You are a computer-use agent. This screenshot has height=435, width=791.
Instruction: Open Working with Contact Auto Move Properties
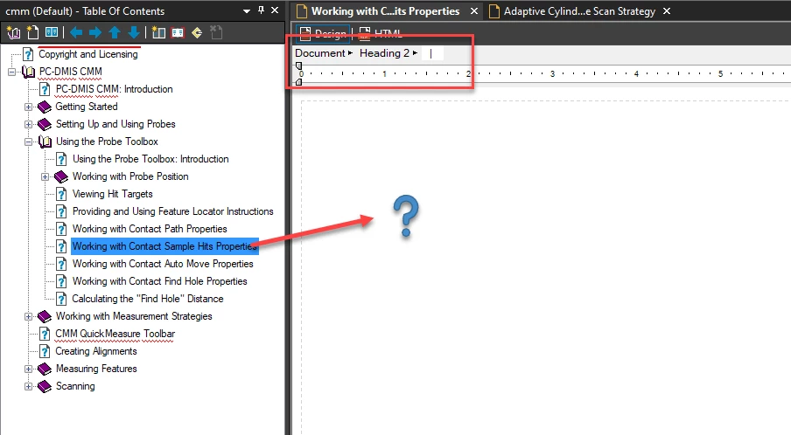pos(163,264)
